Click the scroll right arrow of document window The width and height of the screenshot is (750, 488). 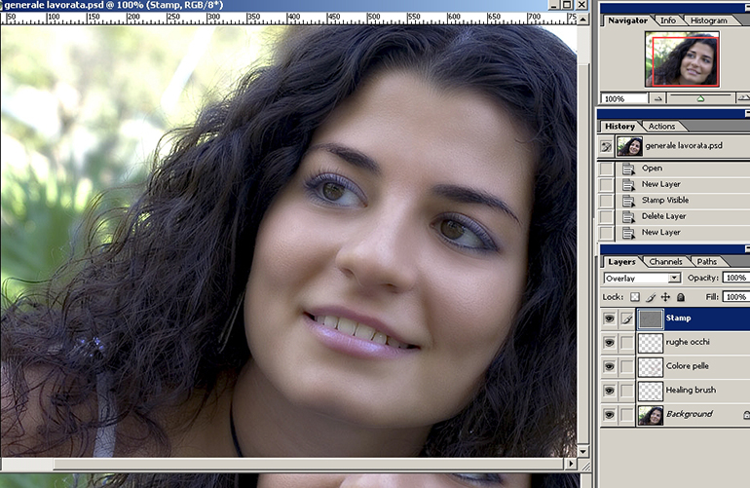(x=570, y=463)
